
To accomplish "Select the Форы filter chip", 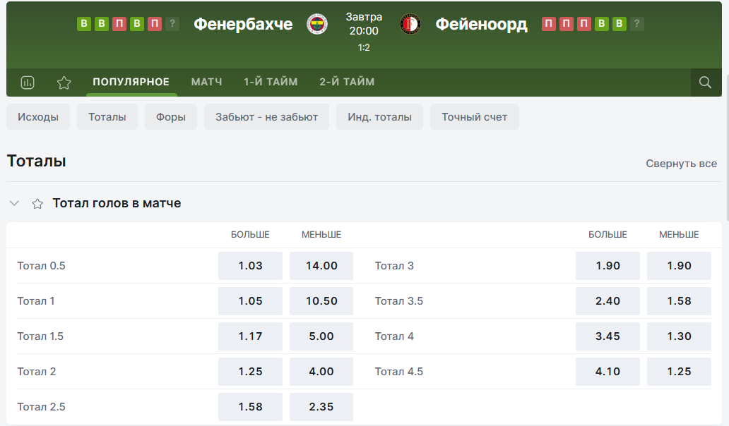I will 171,117.
